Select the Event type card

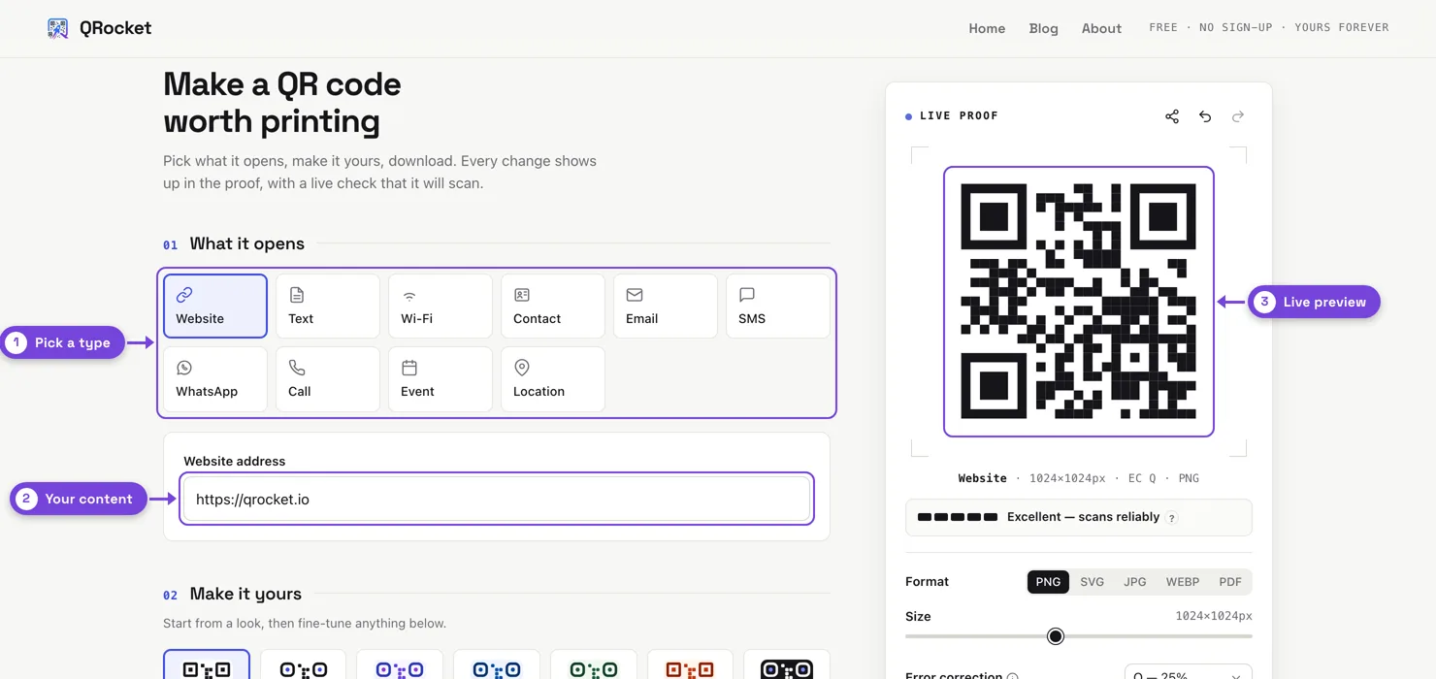441,379
